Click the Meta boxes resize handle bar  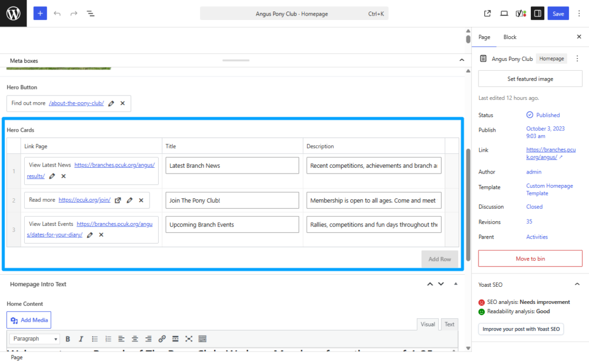[x=236, y=60]
